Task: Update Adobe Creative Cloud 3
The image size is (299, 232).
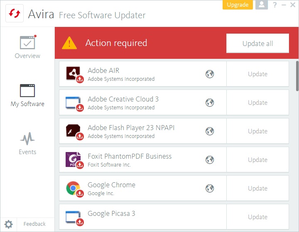Action: (257, 103)
